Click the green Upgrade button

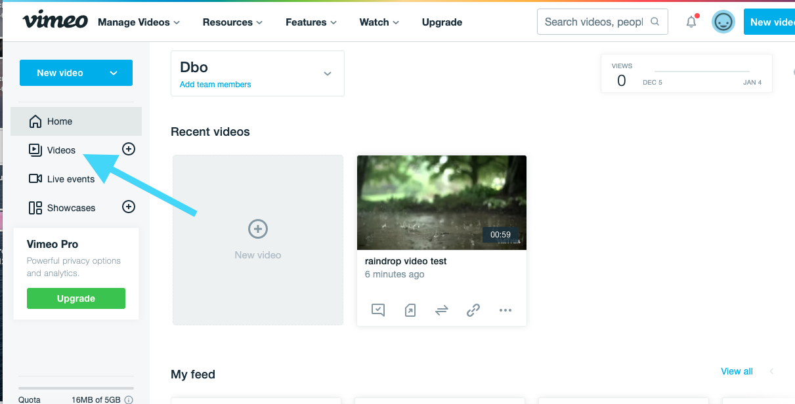click(x=76, y=298)
